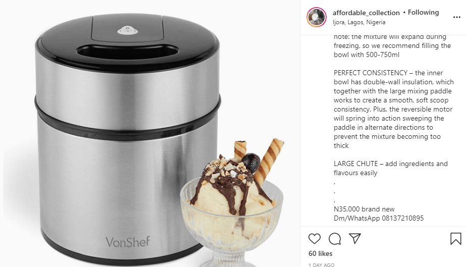The width and height of the screenshot is (466, 267).
Task: Click the N35,000 brand new price line
Action: click(364, 209)
